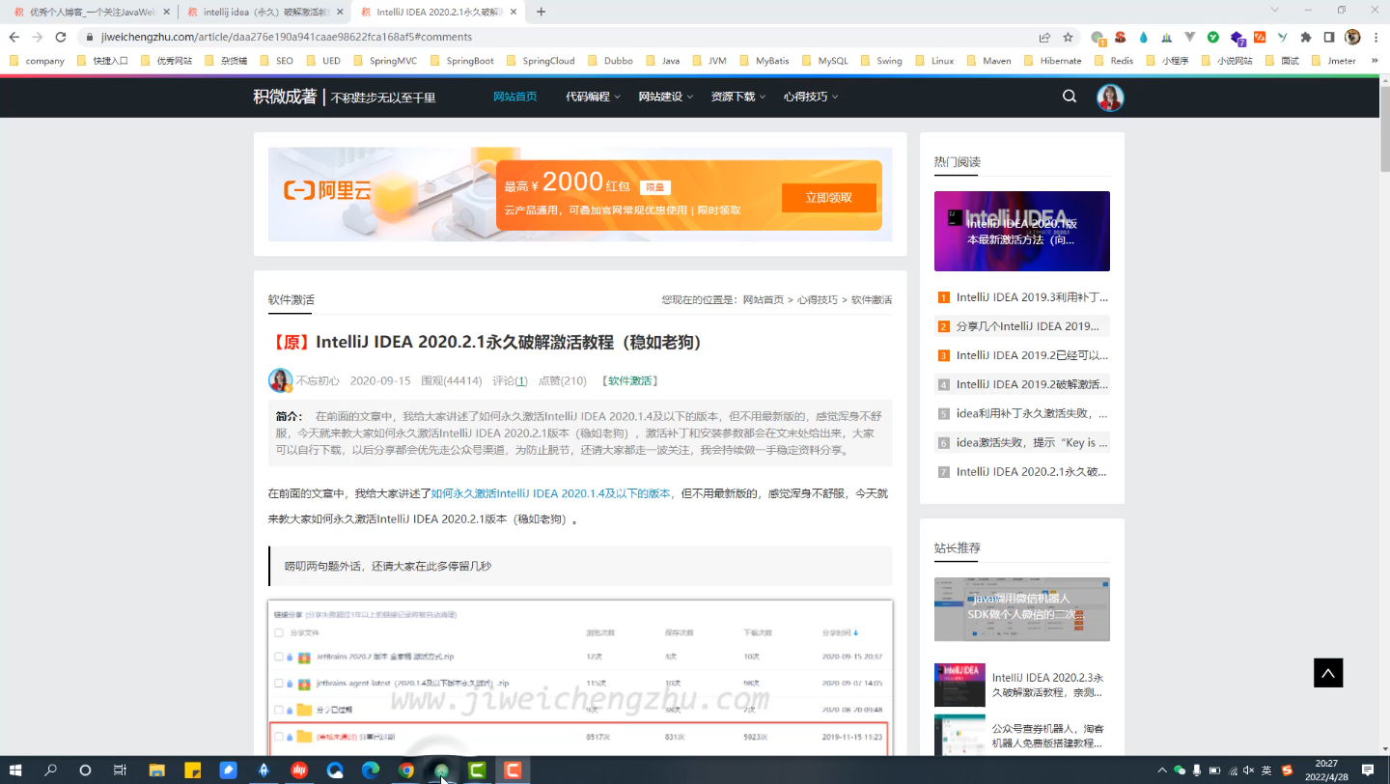
Task: Click the green circle checkmark extension icon
Action: coord(1213,37)
